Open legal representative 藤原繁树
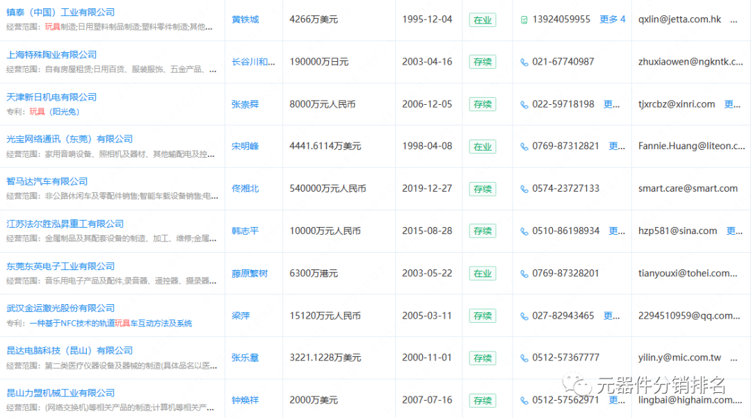The width and height of the screenshot is (751, 418). coord(250,274)
